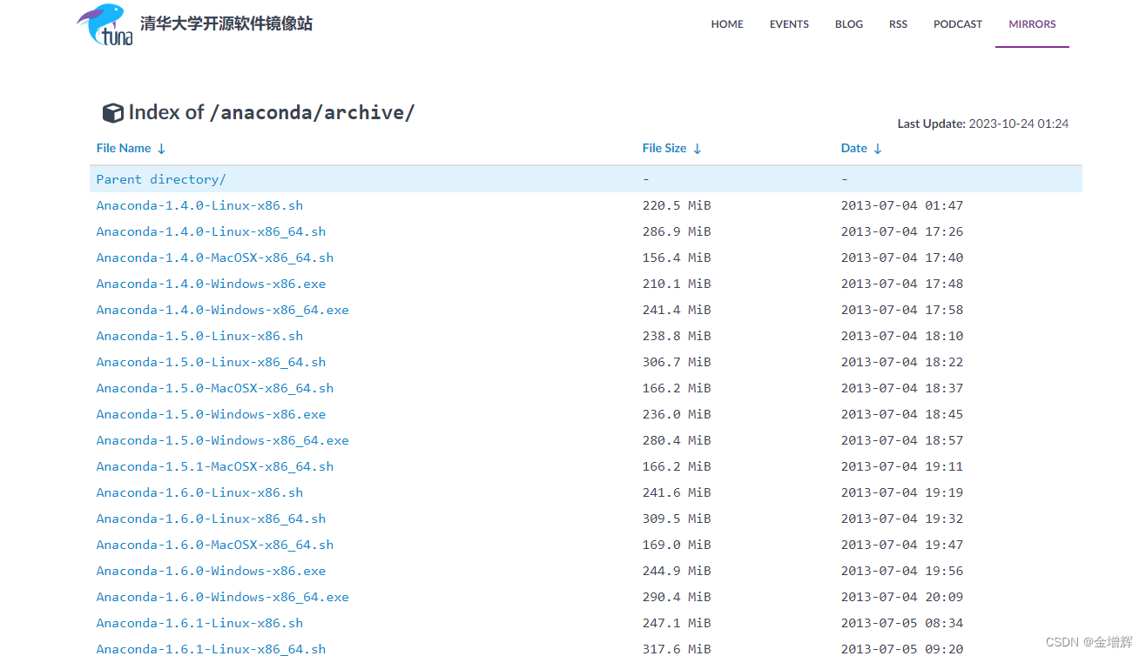Download Anaconda-1.5.1-MacOSX-x86_64.sh
1146x656 pixels.
click(x=215, y=466)
